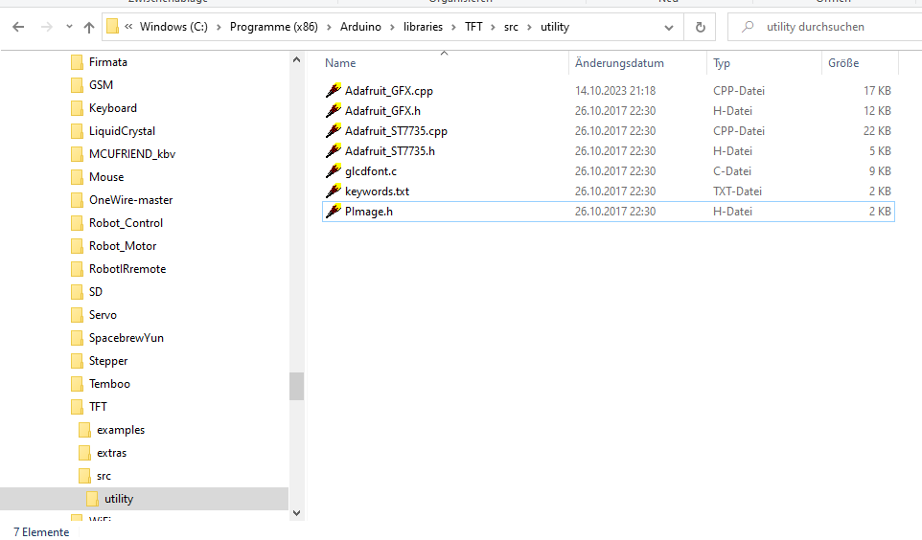Navigate to TFT breadcrumb segment
The height and width of the screenshot is (540, 922).
(x=473, y=27)
